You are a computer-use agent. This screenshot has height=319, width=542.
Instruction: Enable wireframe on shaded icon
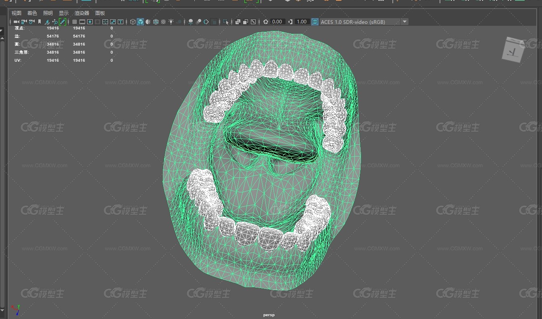[x=156, y=22]
